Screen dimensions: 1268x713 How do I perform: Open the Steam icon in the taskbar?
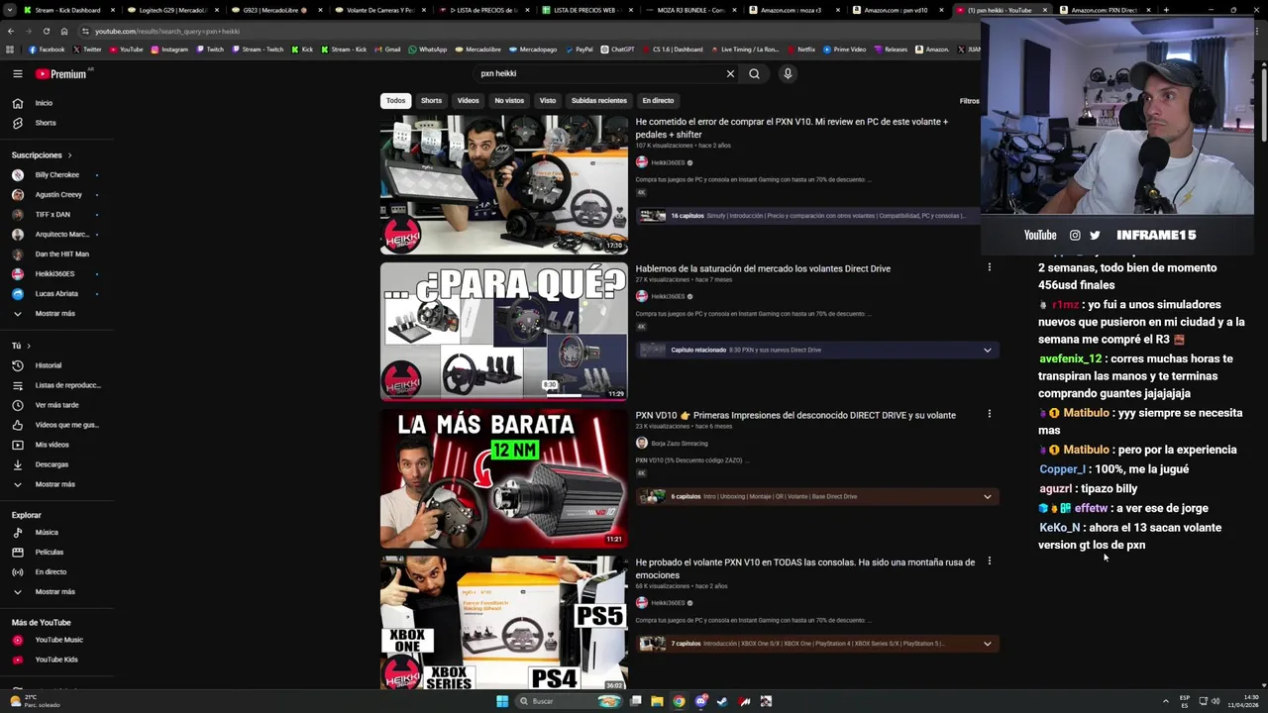click(x=722, y=701)
